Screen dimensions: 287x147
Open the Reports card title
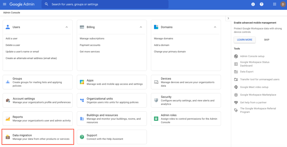point(18,117)
